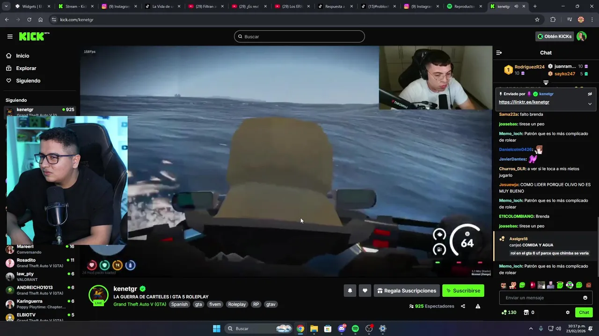The width and height of the screenshot is (599, 336).
Task: Open Mareerl channel in sidebar
Action: (40, 249)
